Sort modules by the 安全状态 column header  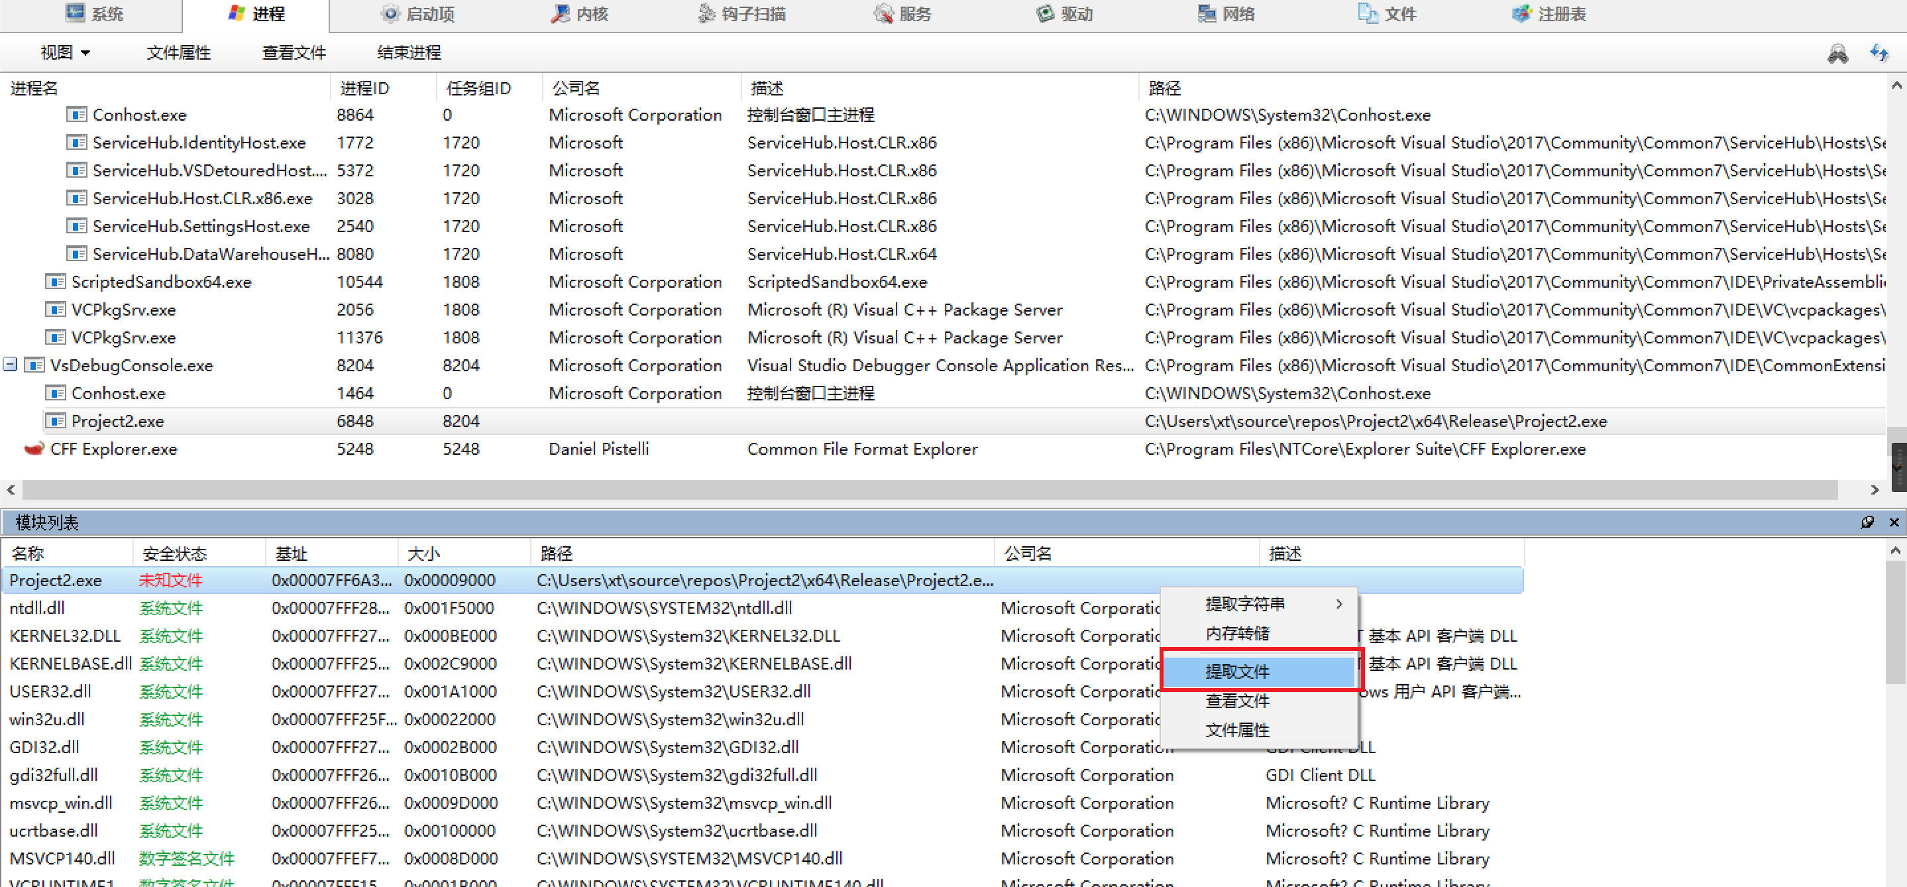(x=199, y=553)
